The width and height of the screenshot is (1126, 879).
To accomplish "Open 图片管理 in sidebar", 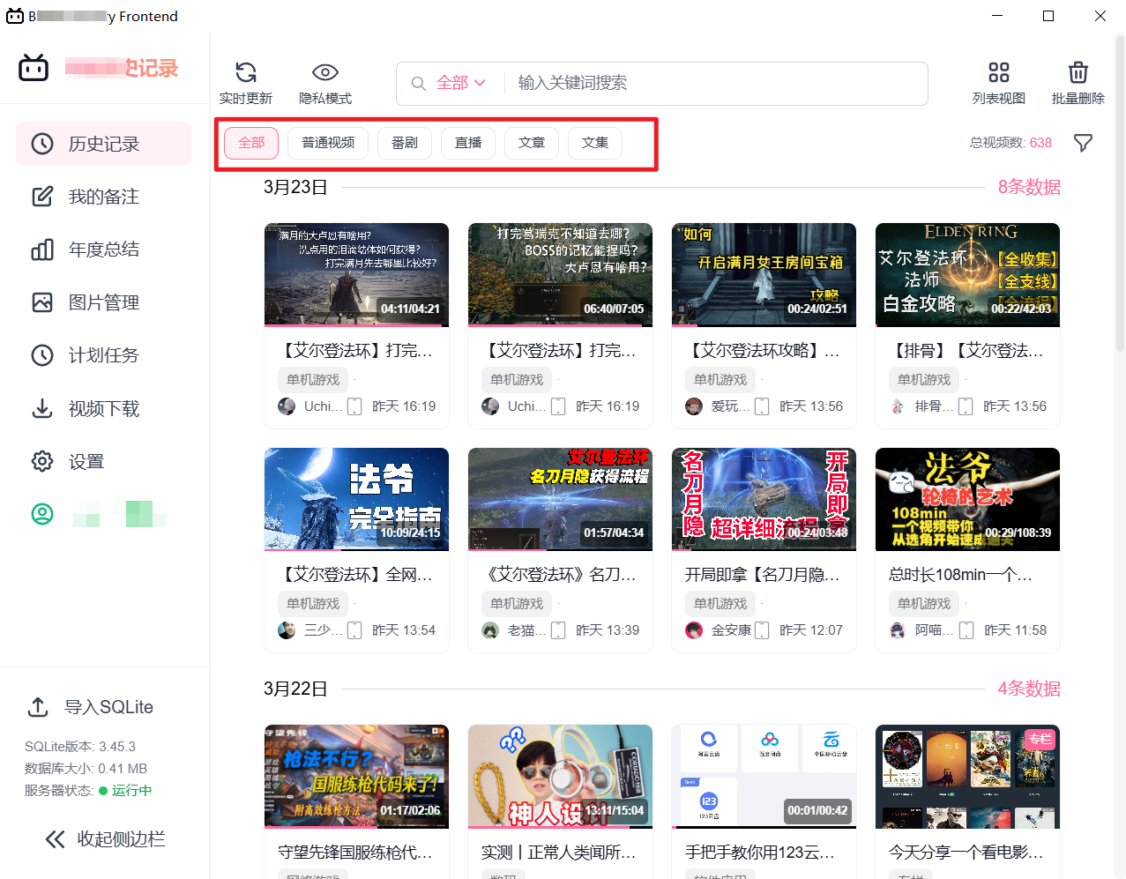I will (x=104, y=302).
